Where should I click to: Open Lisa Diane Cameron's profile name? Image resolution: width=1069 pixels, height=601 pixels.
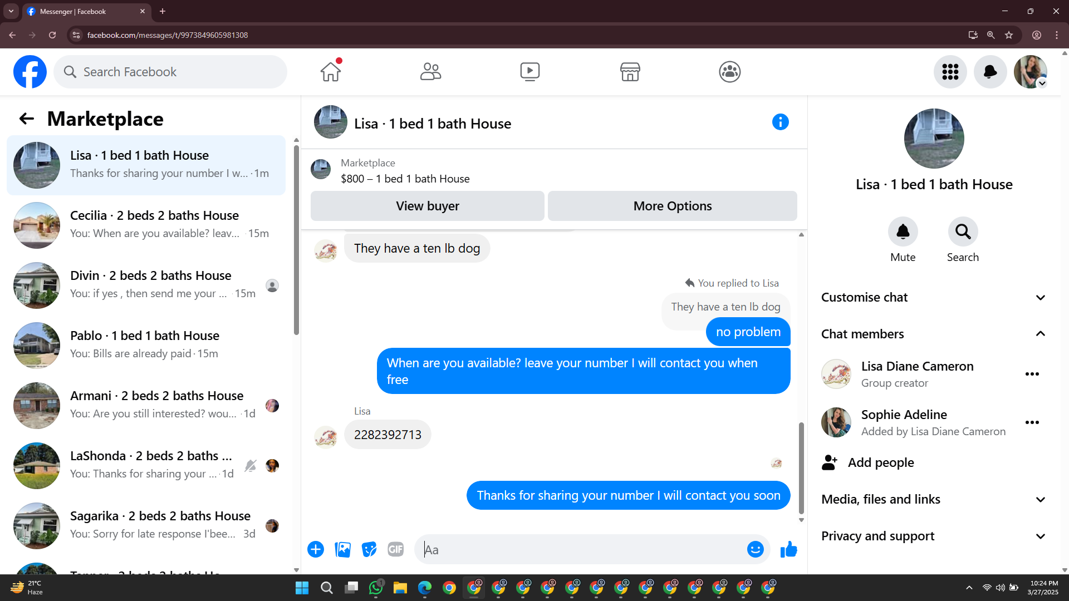[x=917, y=366]
